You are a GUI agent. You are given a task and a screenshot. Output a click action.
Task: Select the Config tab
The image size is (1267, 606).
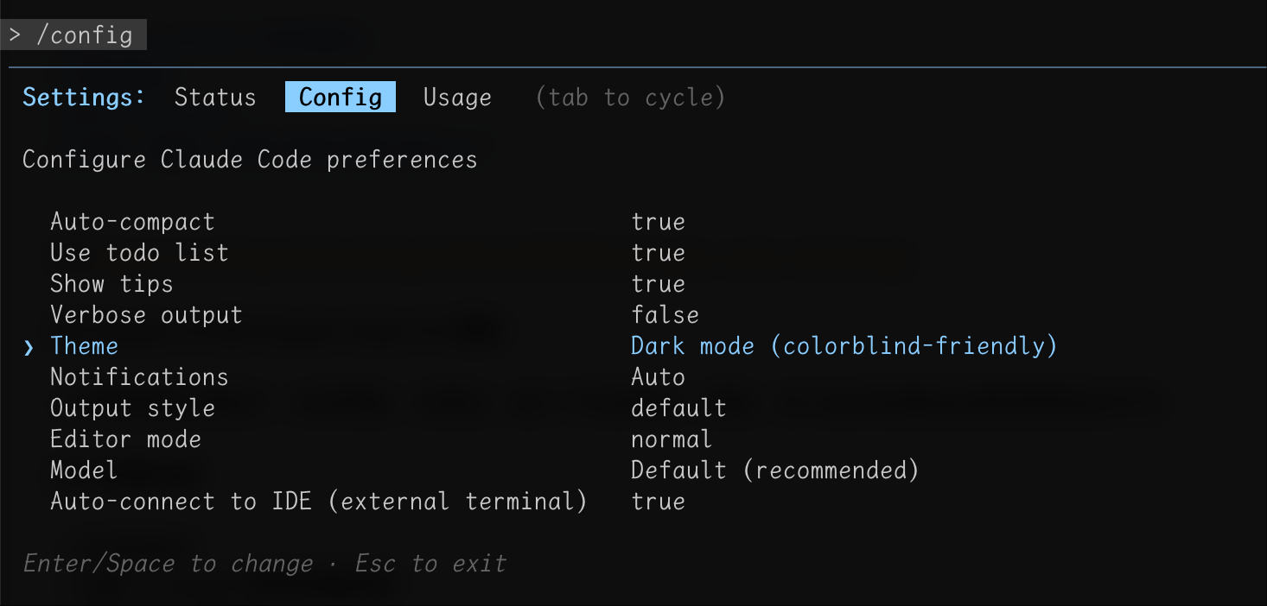(x=340, y=98)
